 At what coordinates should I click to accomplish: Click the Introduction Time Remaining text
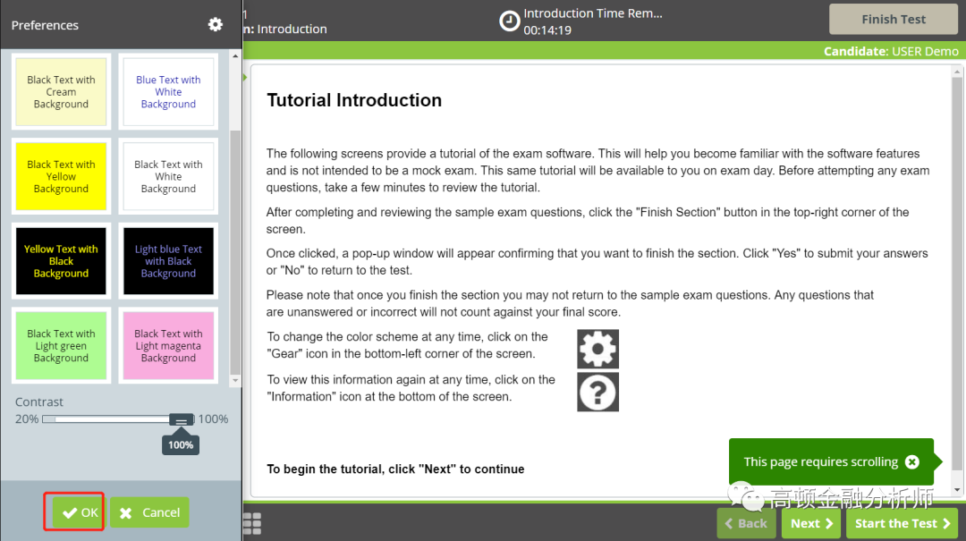pos(593,13)
